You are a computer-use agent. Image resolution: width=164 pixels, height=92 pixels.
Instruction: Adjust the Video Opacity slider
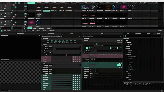pos(67,65)
